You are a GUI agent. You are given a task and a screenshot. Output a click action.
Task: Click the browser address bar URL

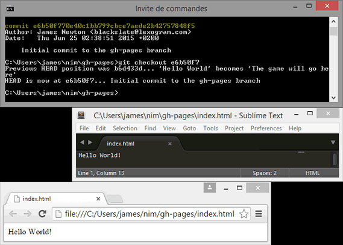click(x=149, y=214)
